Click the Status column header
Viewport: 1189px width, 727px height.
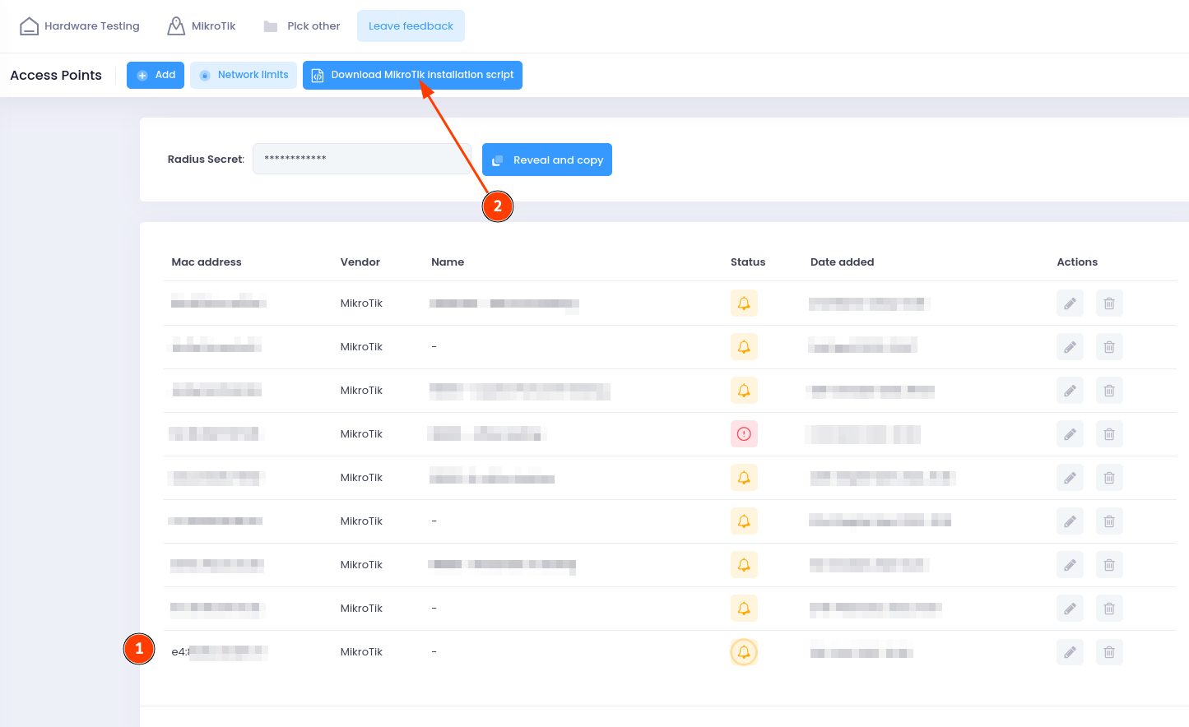747,262
